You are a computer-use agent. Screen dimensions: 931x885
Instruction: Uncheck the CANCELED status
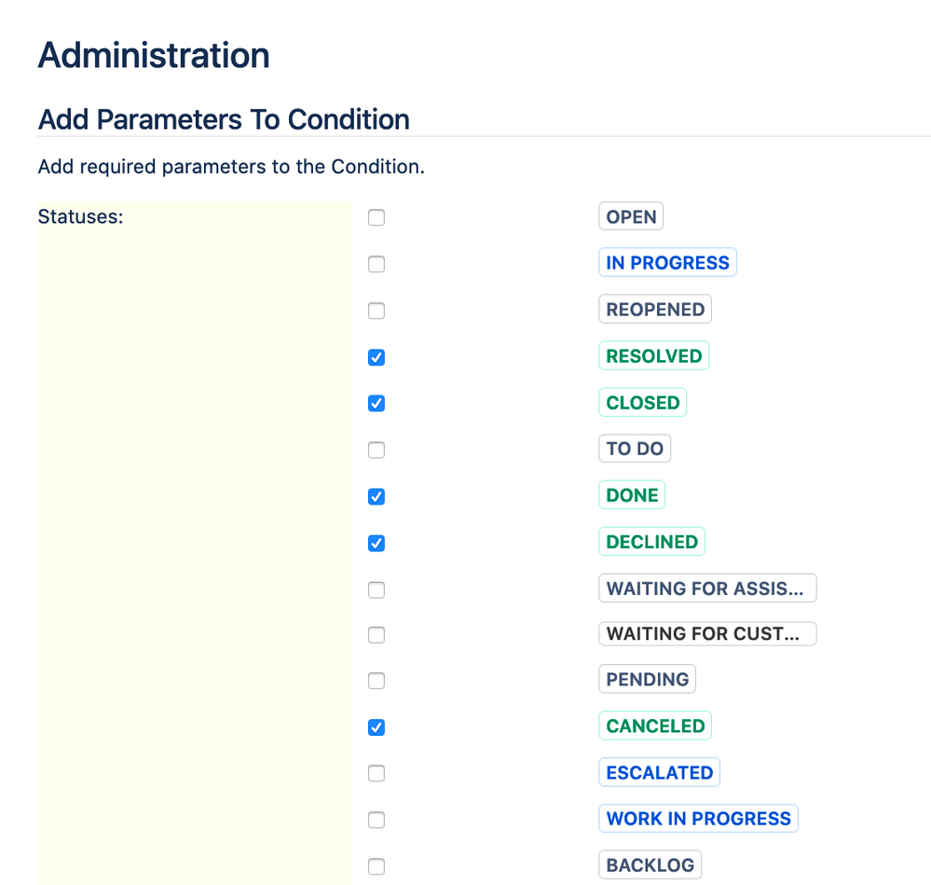point(377,727)
